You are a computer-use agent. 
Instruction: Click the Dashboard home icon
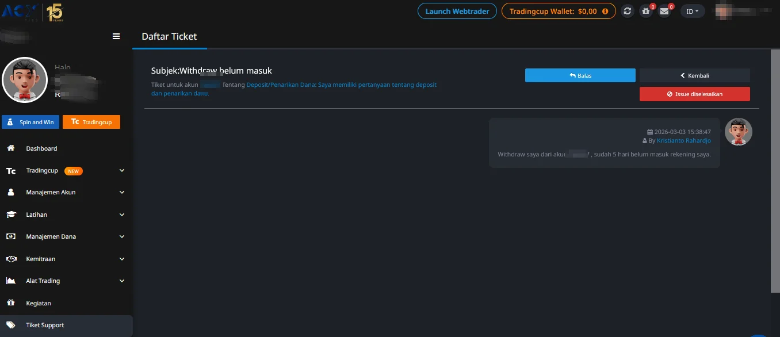(11, 148)
